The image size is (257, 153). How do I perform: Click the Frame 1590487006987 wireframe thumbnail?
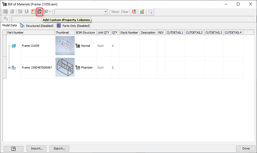pyautogui.click(x=65, y=67)
